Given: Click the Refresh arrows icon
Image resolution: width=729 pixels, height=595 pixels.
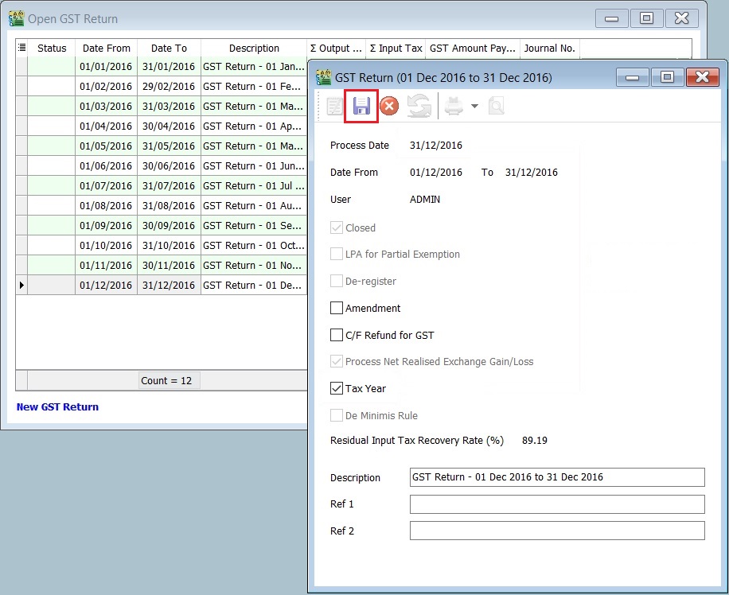Looking at the screenshot, I should (x=419, y=107).
